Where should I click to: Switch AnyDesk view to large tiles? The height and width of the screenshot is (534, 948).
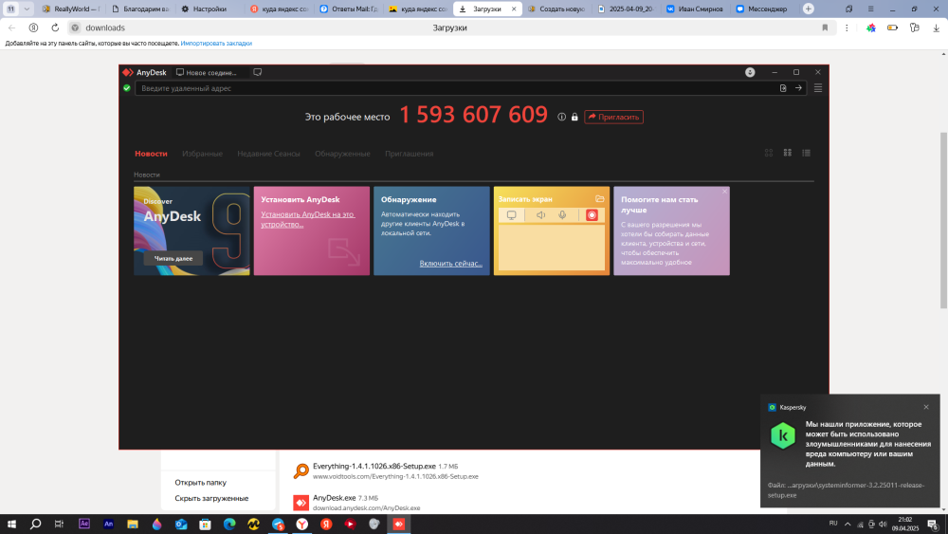[769, 153]
